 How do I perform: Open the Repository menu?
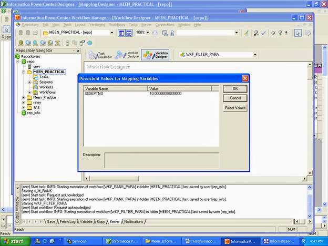(x=30, y=25)
